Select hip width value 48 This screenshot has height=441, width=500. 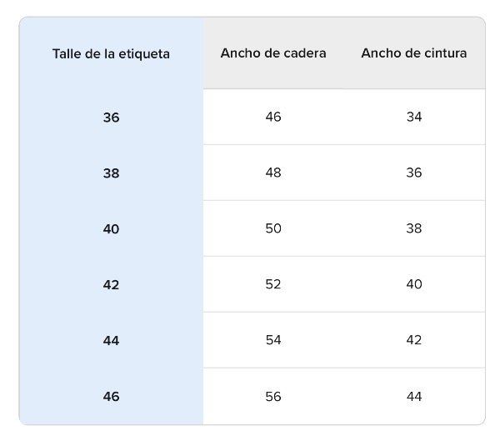[273, 173]
